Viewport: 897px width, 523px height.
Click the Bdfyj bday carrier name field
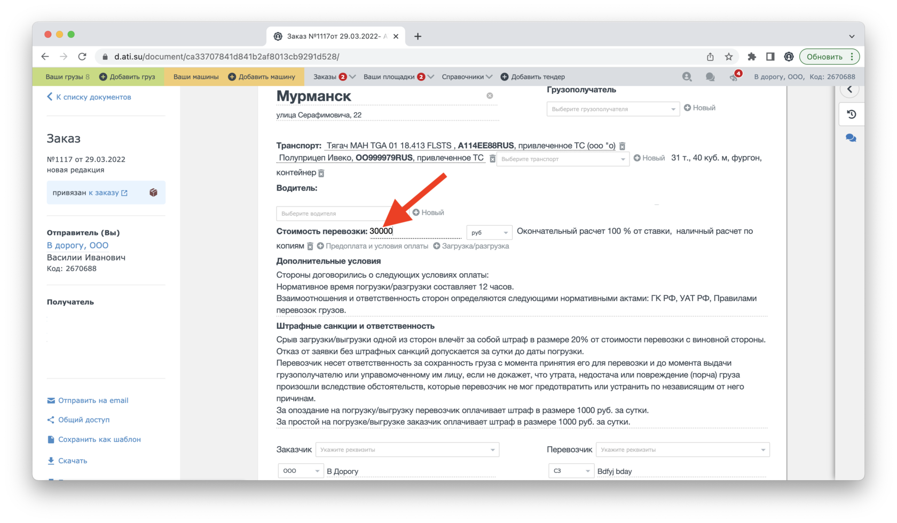tap(682, 471)
